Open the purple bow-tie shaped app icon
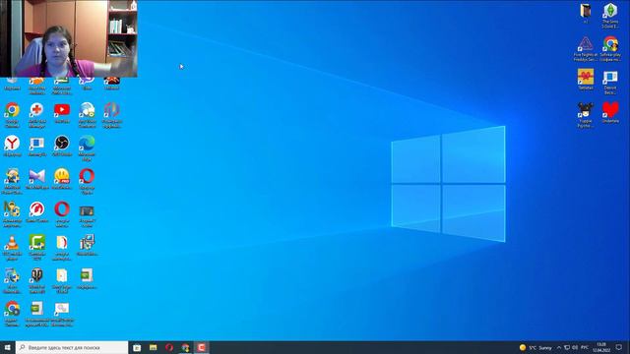The image size is (630, 354). pyautogui.click(x=37, y=179)
